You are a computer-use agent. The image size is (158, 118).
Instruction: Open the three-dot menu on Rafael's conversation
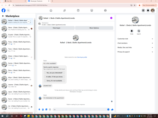pos(28,22)
